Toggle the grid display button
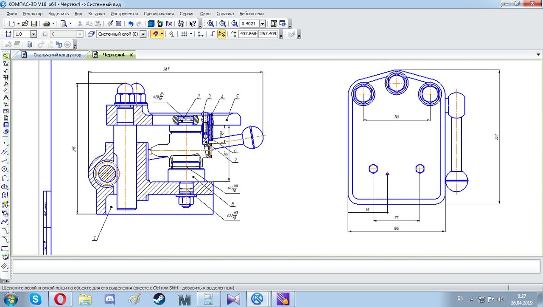 184,34
